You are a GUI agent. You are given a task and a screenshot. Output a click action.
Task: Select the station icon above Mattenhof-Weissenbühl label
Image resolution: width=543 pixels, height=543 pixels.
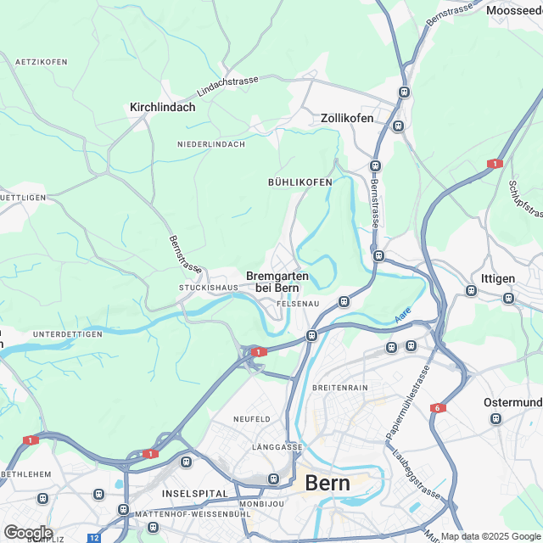[123, 509]
